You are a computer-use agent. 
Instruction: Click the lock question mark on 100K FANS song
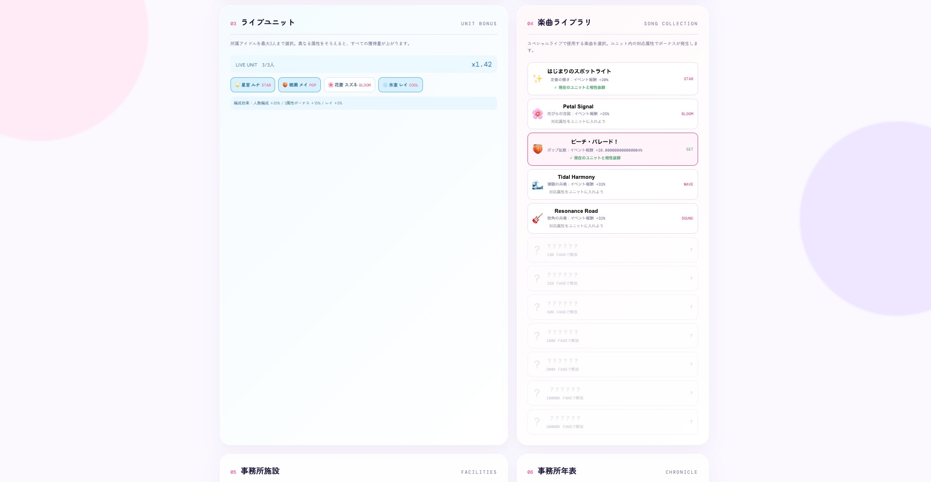(537, 336)
